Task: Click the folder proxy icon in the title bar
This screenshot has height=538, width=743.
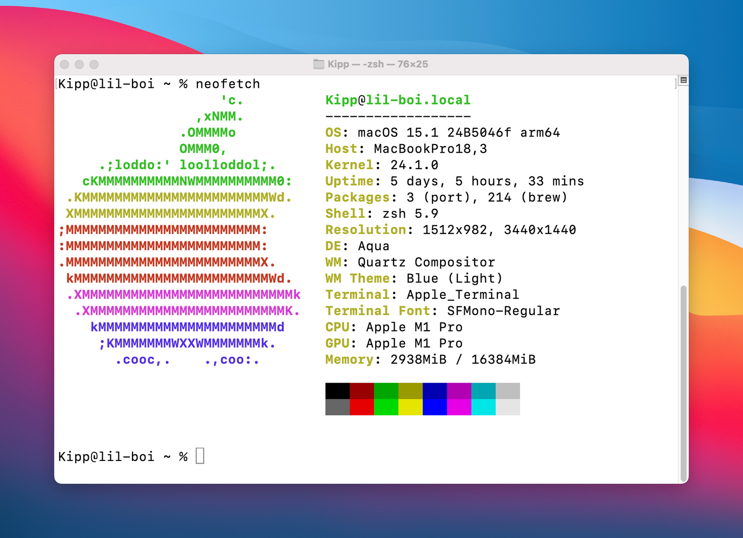Action: [319, 64]
